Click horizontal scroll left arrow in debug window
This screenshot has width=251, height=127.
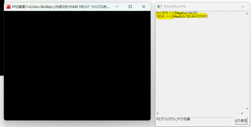tap(158, 113)
